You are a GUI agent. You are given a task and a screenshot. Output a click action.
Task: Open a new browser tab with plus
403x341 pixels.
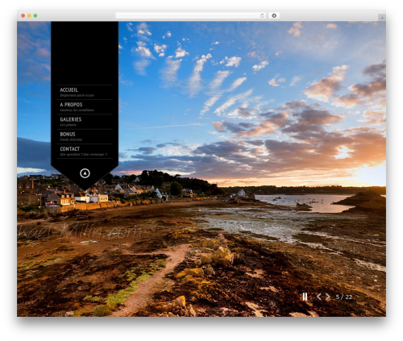[382, 18]
